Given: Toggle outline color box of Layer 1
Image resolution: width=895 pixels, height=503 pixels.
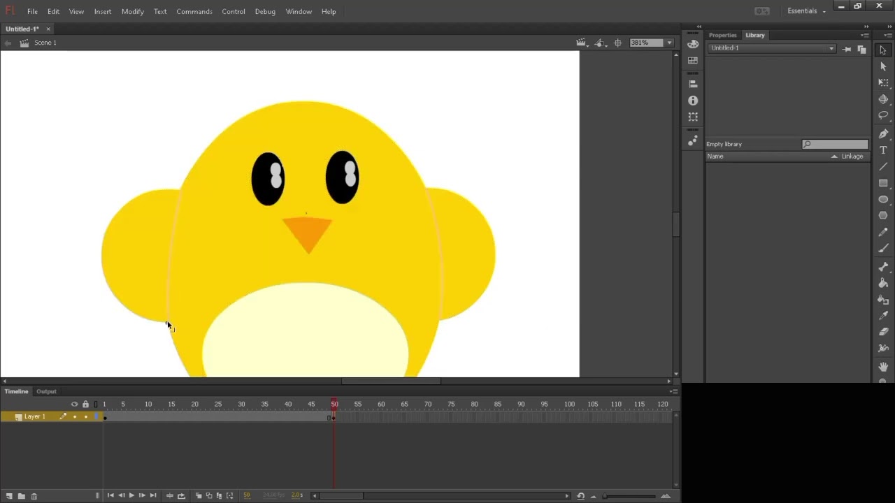Looking at the screenshot, I should click(96, 417).
